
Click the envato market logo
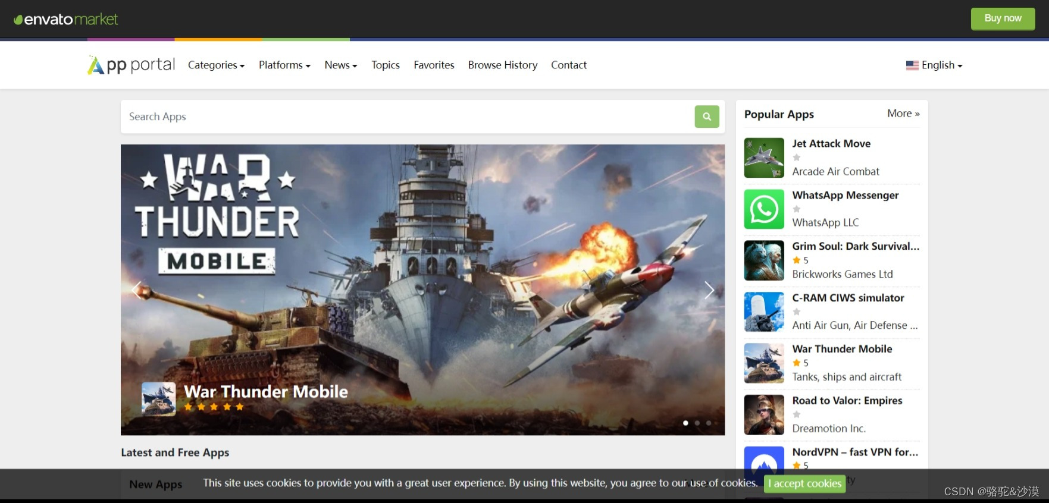pyautogui.click(x=66, y=19)
